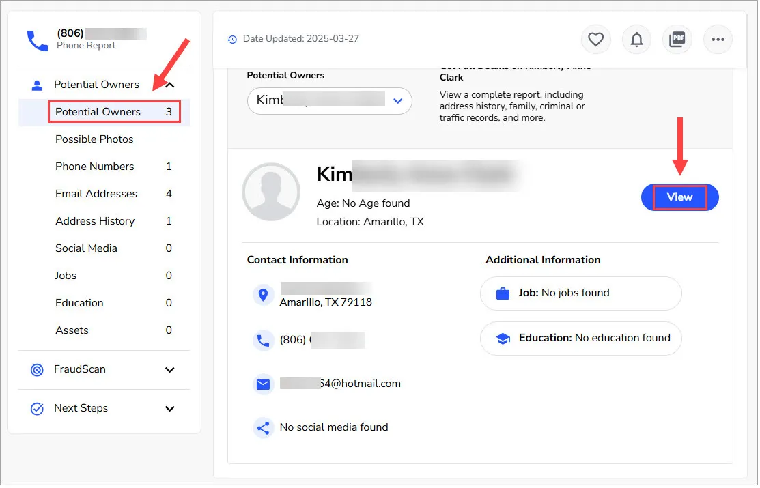Click the email envelope icon near the hotmail address
The width and height of the screenshot is (760, 488).
tap(263, 384)
